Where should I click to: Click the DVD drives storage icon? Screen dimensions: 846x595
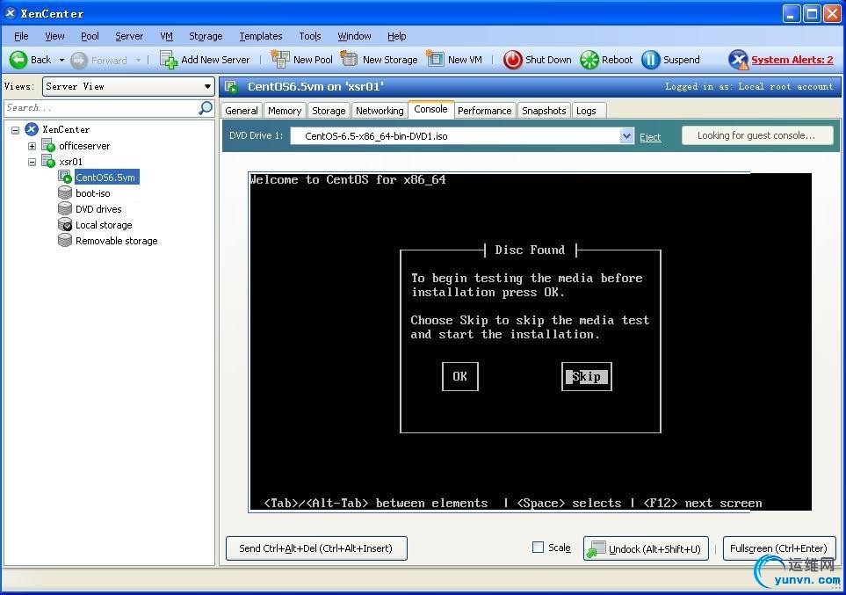pyautogui.click(x=65, y=208)
